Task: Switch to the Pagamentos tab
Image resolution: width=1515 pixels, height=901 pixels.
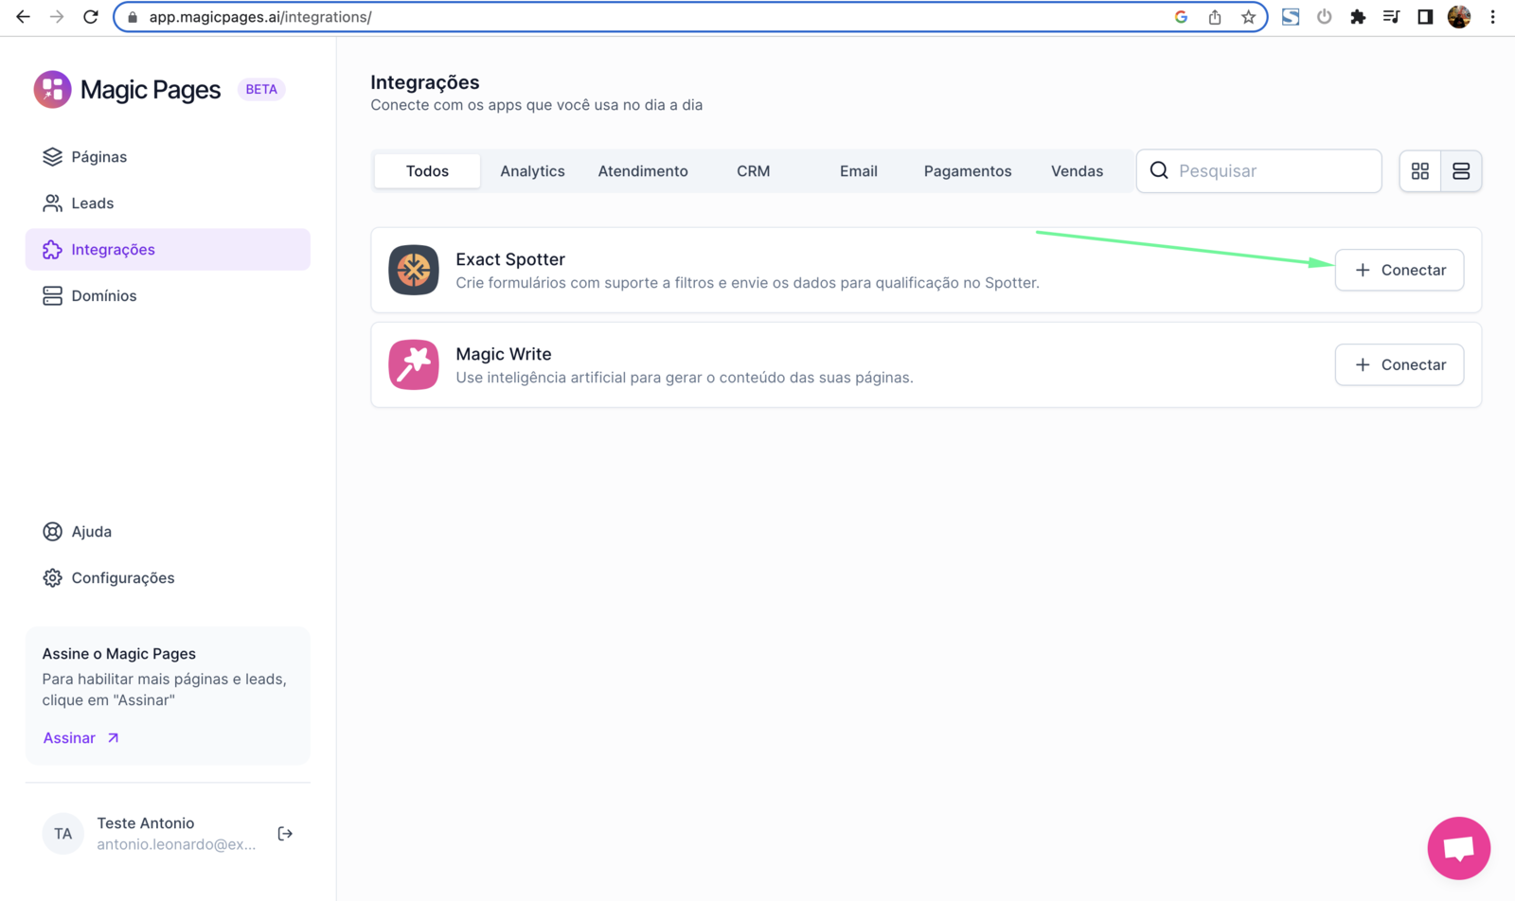Action: pyautogui.click(x=968, y=171)
